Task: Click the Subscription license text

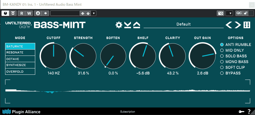Action: click(128, 112)
